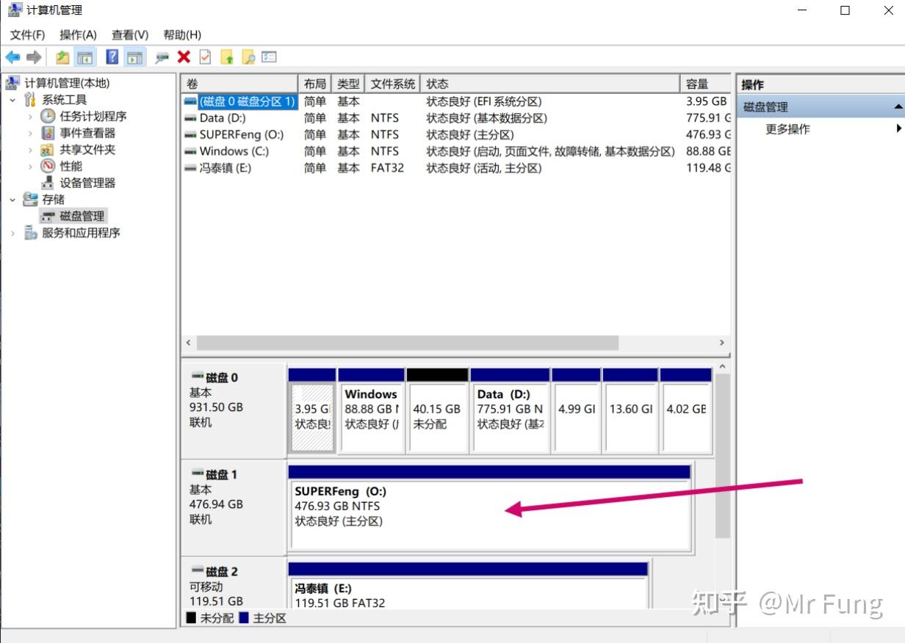The image size is (905, 643).
Task: Select Task Scheduler in the tree
Action: click(x=93, y=116)
